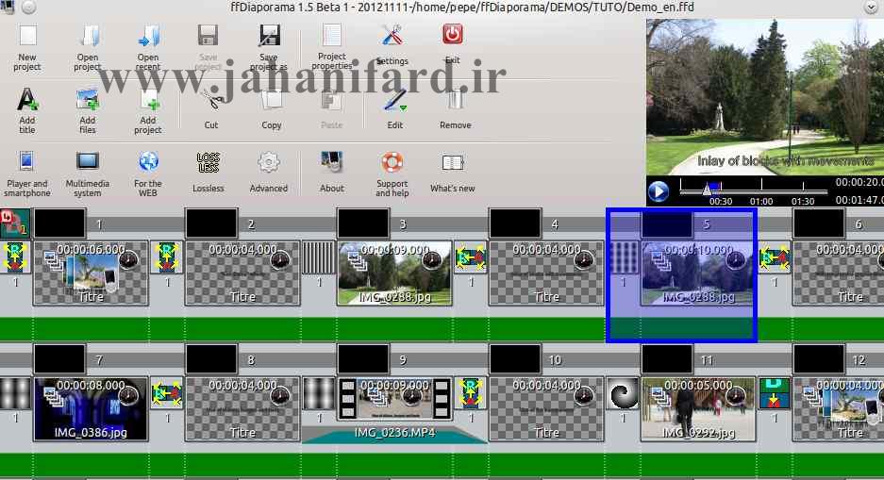The width and height of the screenshot is (884, 480).
Task: Click Add project icon
Action: point(149,100)
